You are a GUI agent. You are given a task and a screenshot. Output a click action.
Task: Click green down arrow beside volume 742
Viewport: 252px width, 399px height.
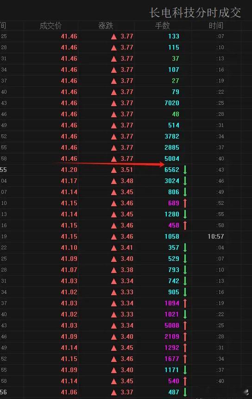[x=185, y=281]
